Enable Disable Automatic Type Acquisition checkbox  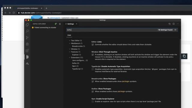(93, 69)
